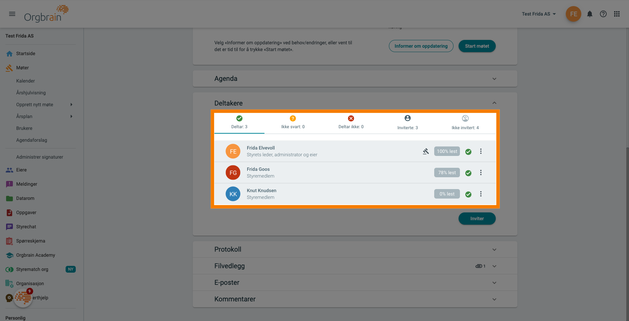Screen dimensions: 629x321
Task: Click the FG avatar for Frida Goos
Action: [233, 173]
